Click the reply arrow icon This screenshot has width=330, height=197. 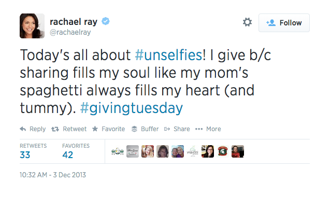[x=23, y=129]
